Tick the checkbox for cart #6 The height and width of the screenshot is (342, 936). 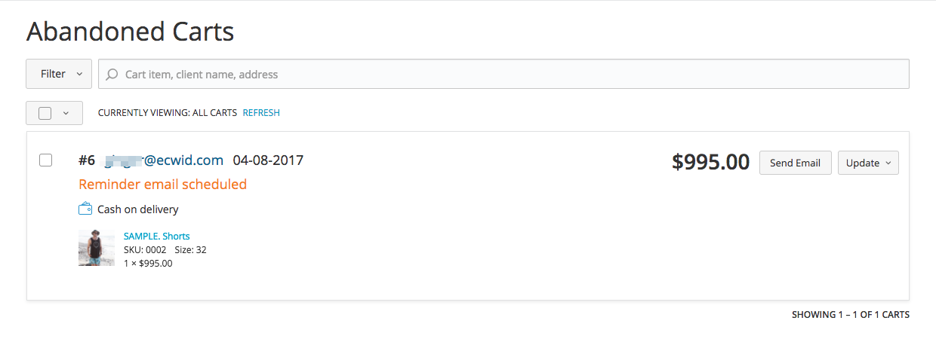pos(45,160)
